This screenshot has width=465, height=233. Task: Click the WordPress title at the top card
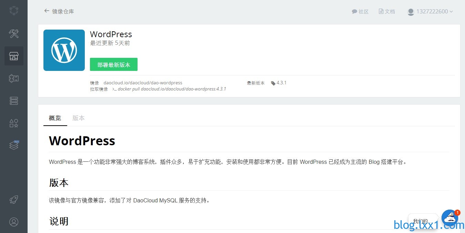point(111,34)
